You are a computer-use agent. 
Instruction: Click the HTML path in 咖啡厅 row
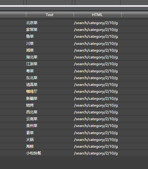coord(96,91)
